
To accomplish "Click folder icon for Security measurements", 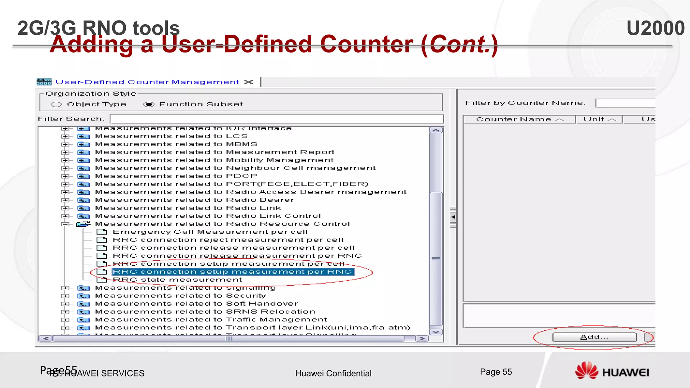I will (x=83, y=296).
